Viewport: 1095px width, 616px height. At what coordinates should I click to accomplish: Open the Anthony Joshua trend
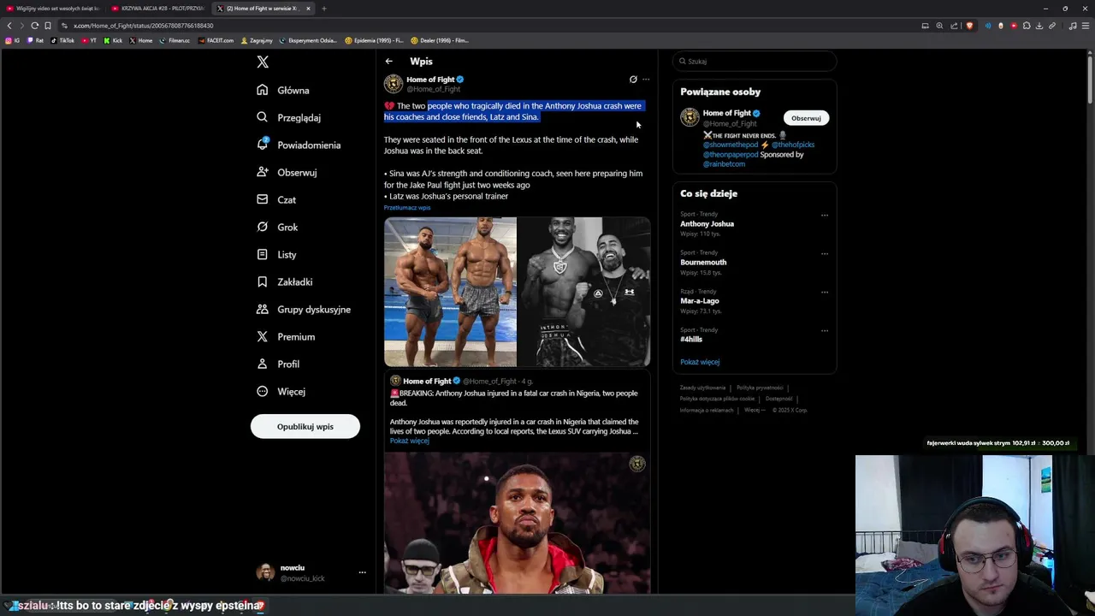707,223
